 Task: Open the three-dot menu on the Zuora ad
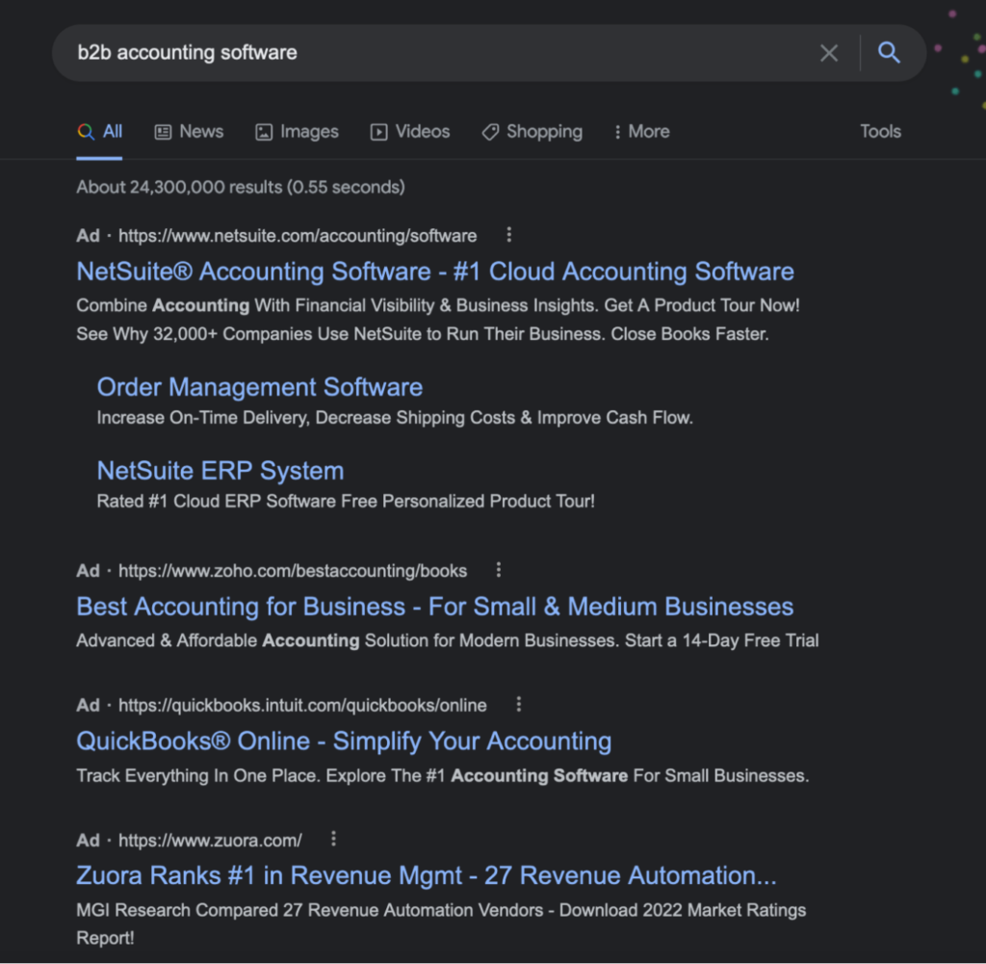click(x=332, y=839)
